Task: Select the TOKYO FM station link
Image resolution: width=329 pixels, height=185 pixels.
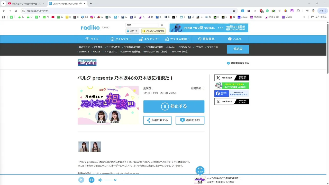Action: point(185,47)
